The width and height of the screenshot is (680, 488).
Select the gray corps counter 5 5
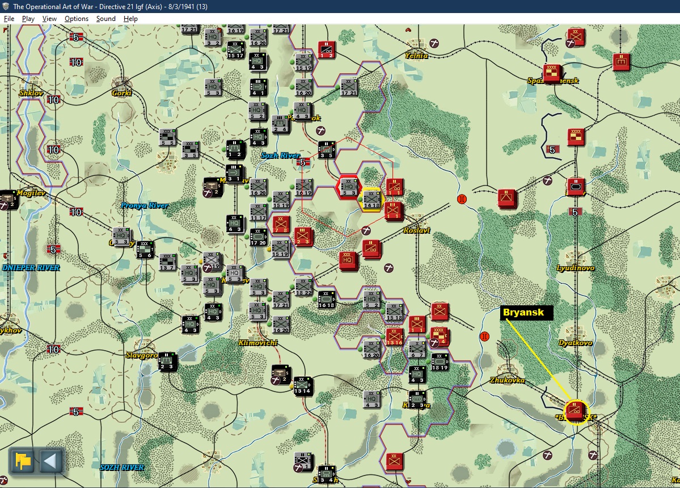[x=167, y=137]
